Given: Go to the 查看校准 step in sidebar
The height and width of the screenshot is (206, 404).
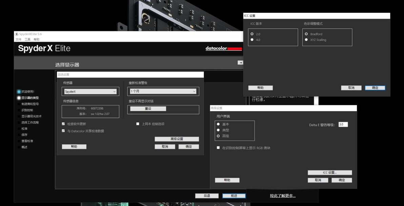Looking at the screenshot, I should point(27,141).
